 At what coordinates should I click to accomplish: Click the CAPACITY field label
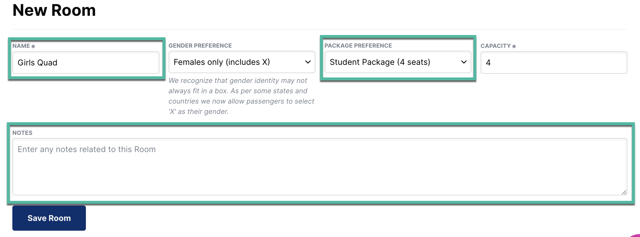(x=496, y=46)
